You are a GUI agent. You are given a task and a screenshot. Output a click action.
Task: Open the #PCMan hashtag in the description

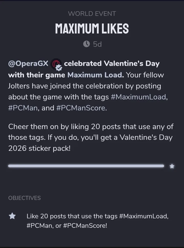pos(23,108)
